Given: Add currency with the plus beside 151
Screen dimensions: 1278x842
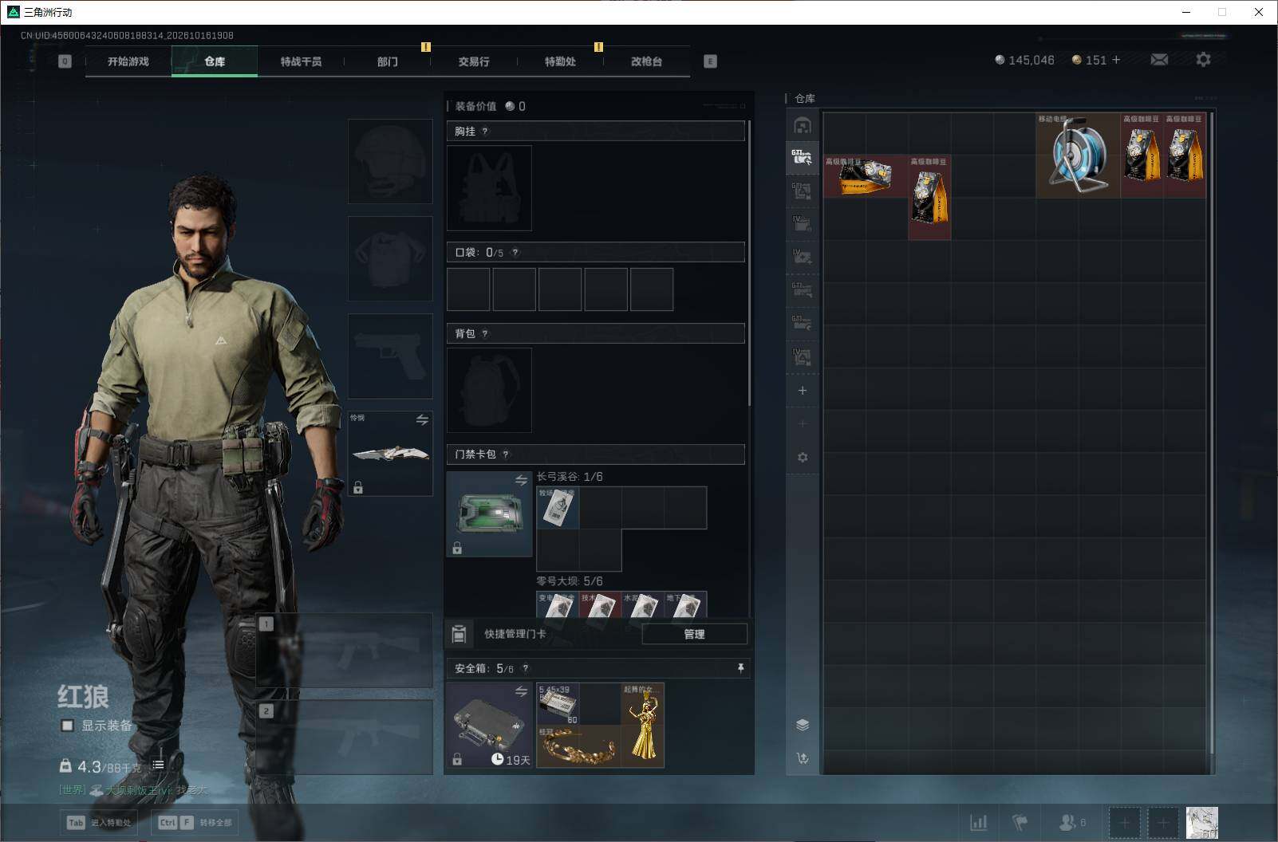Looking at the screenshot, I should (1116, 60).
